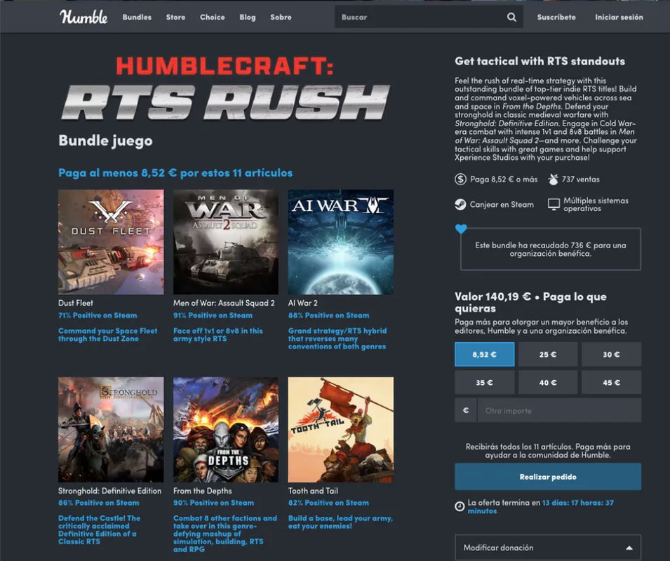This screenshot has height=561, width=670.
Task: Click the Realizar pedido button
Action: [548, 477]
